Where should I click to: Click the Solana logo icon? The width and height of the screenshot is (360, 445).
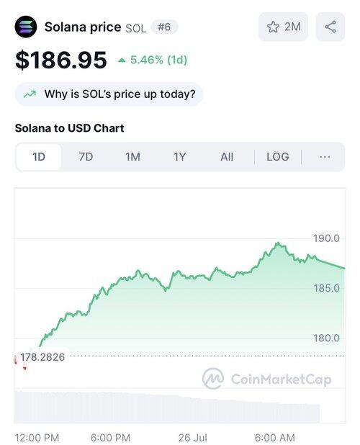(x=26, y=27)
